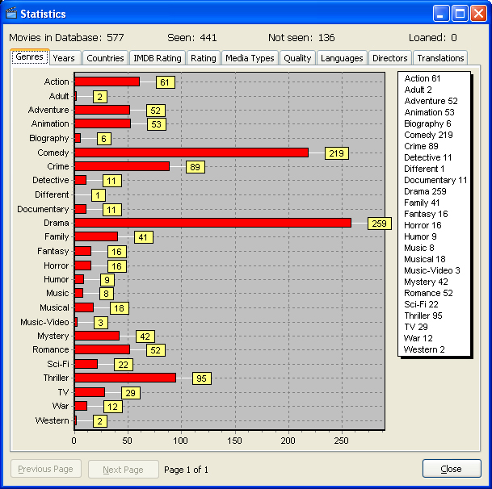
Task: View the Directors tab
Action: pyautogui.click(x=389, y=58)
